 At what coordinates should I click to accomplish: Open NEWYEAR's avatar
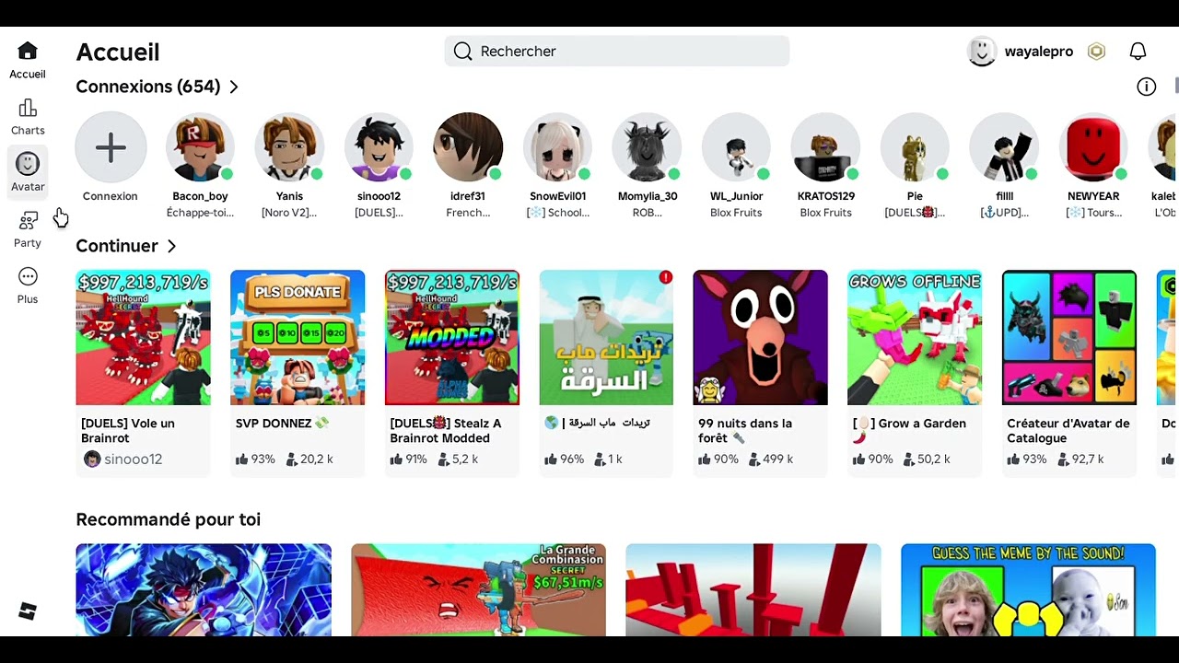(1093, 147)
